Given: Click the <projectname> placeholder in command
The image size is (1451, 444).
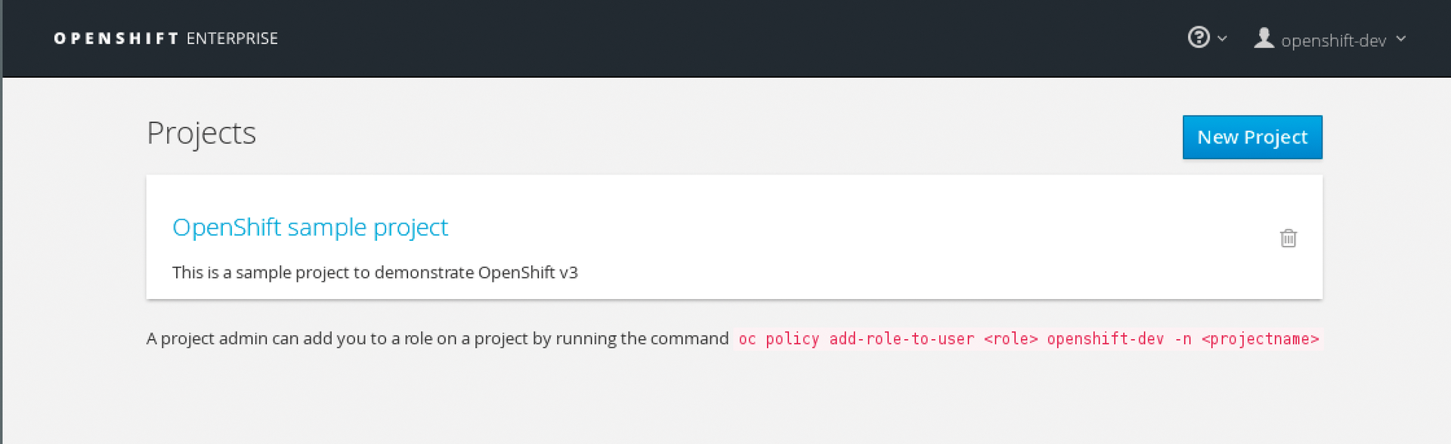Looking at the screenshot, I should coord(1260,339).
